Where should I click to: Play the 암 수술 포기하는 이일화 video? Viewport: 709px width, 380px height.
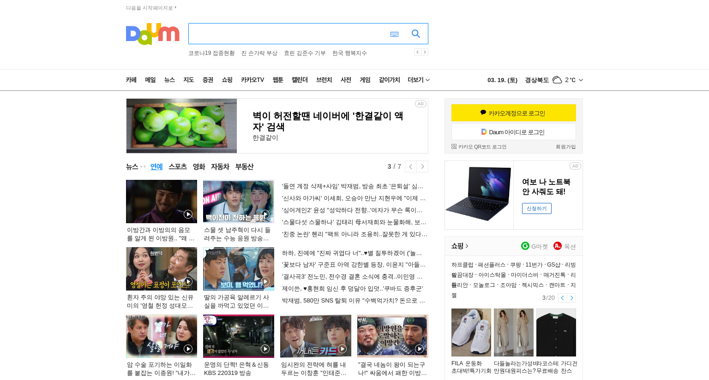[162, 336]
